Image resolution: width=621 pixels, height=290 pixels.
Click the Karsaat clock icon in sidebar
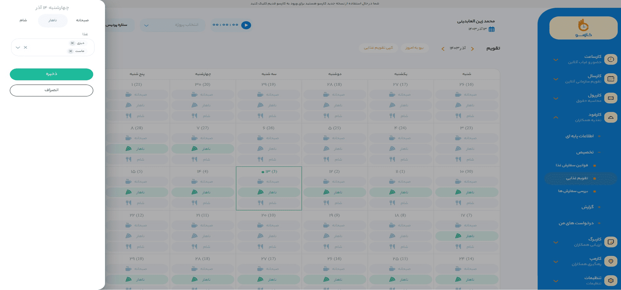(x=611, y=59)
